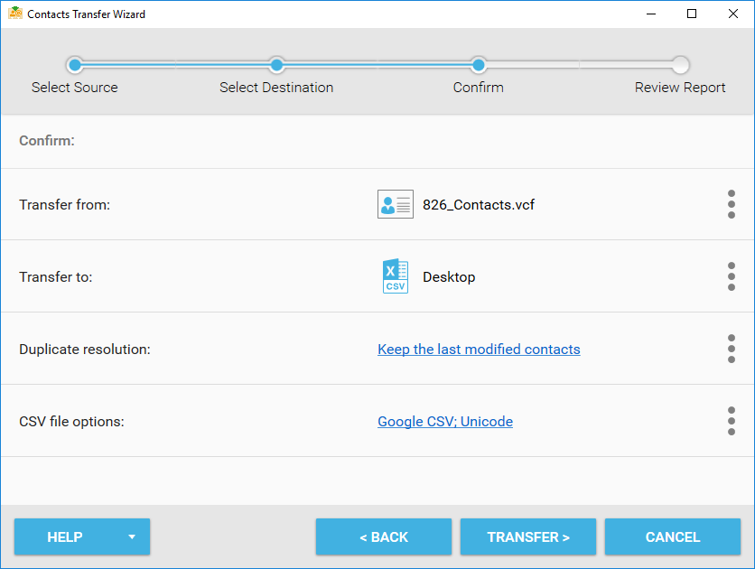
Task: Open the Keep the last modified contacts link
Action: tap(479, 349)
